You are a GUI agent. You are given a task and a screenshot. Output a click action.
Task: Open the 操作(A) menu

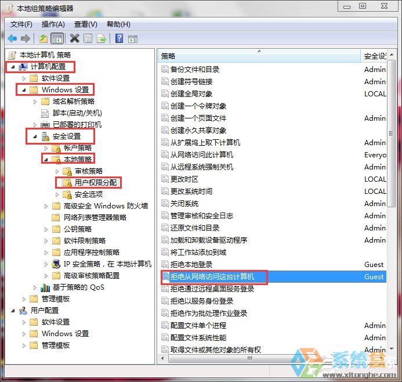coord(53,24)
